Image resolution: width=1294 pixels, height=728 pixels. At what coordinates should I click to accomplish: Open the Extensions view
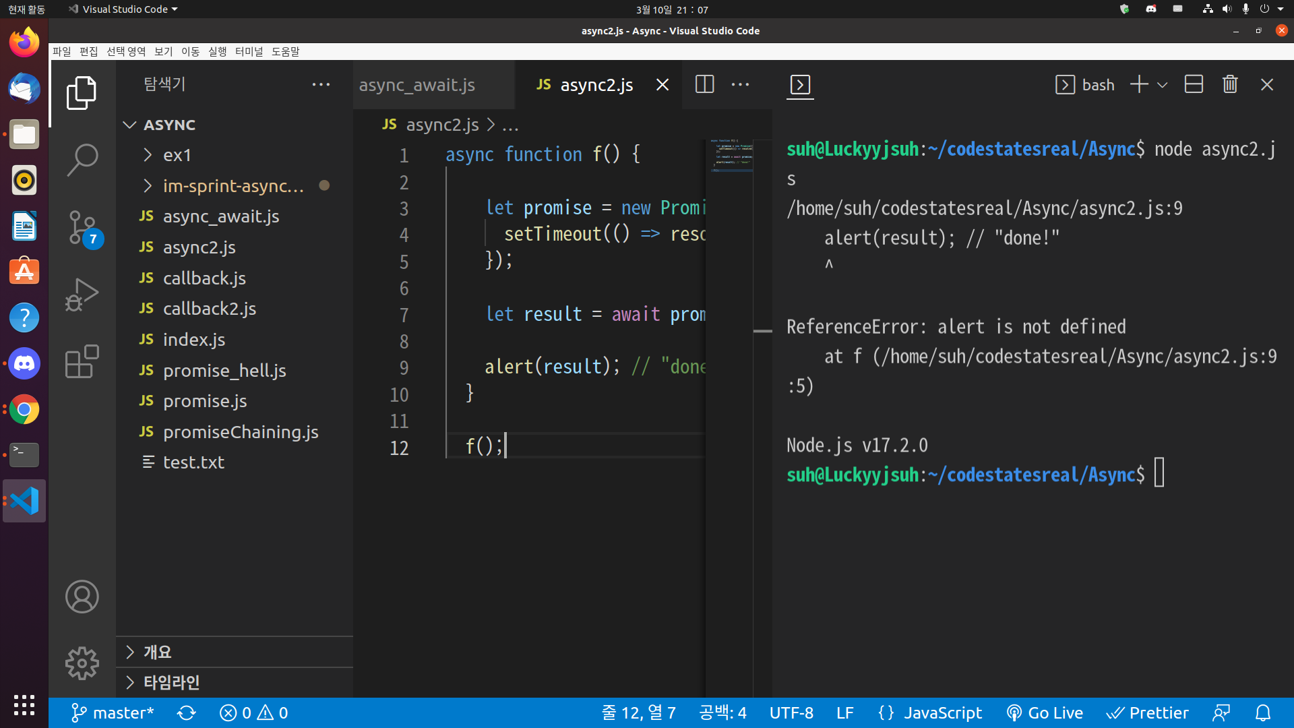tap(82, 362)
